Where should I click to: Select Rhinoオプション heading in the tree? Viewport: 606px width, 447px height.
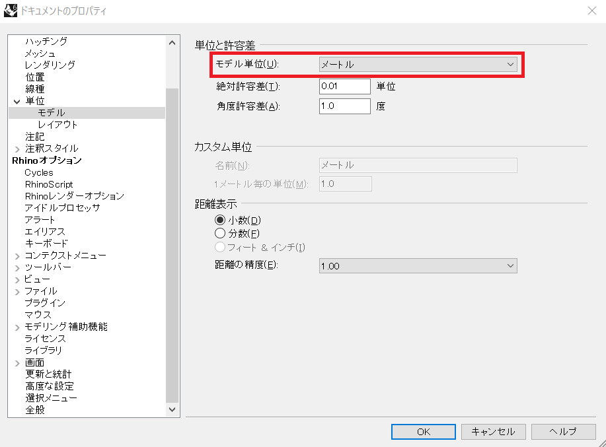(47, 160)
